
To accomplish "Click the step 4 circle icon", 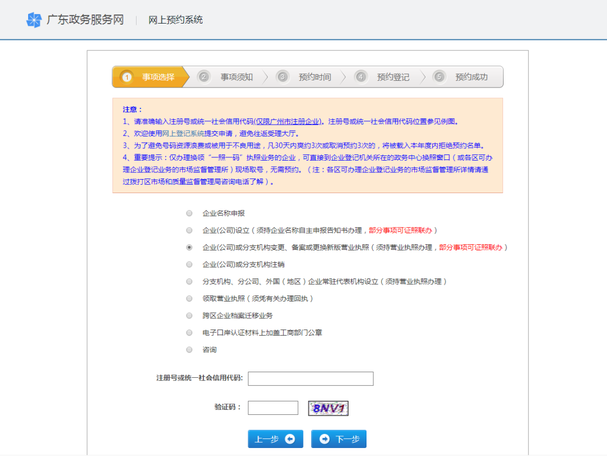I will pos(361,77).
